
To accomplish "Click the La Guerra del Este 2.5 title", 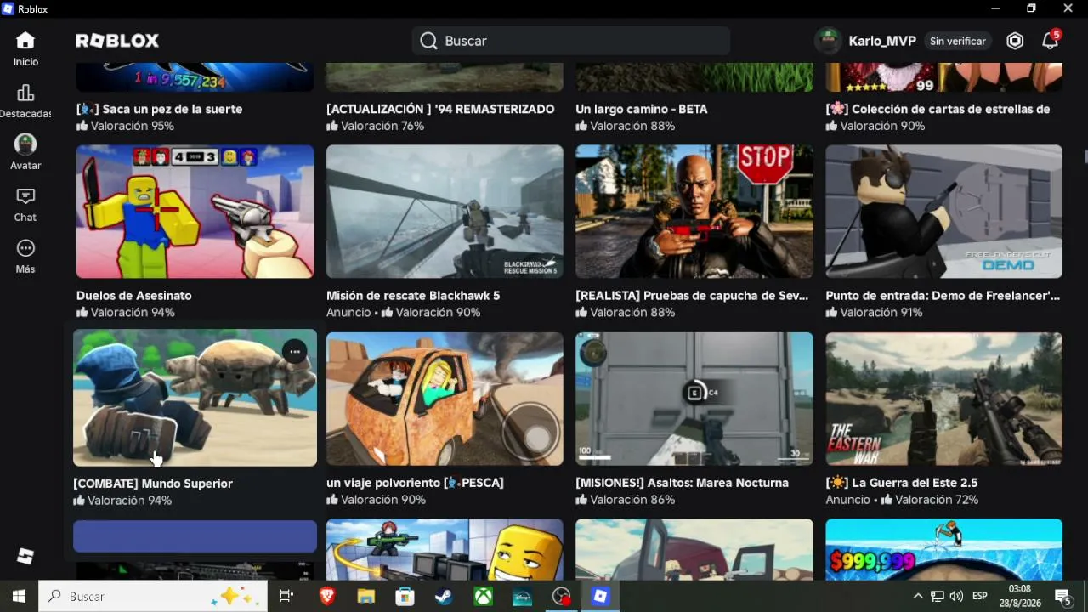I will pyautogui.click(x=902, y=483).
